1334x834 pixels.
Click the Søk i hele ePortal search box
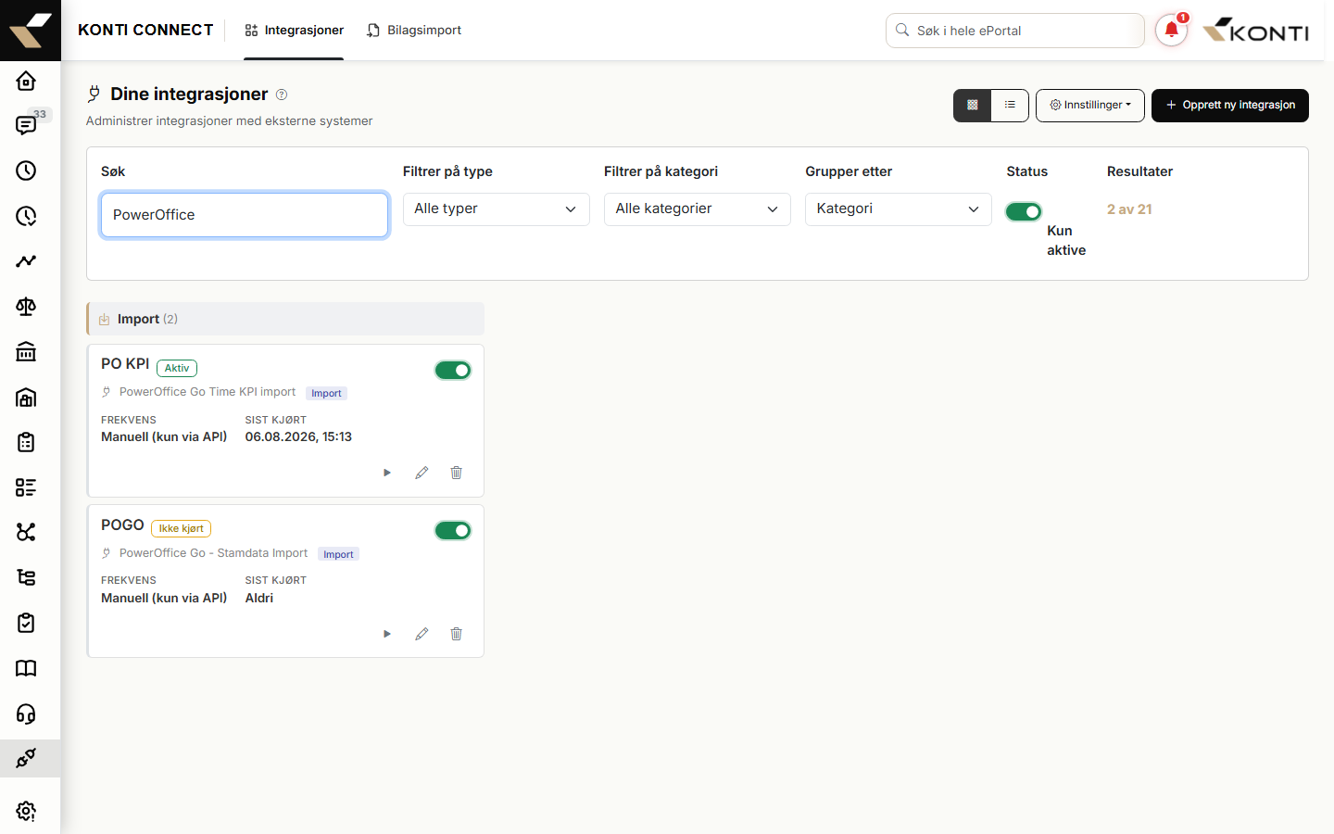click(x=1015, y=31)
